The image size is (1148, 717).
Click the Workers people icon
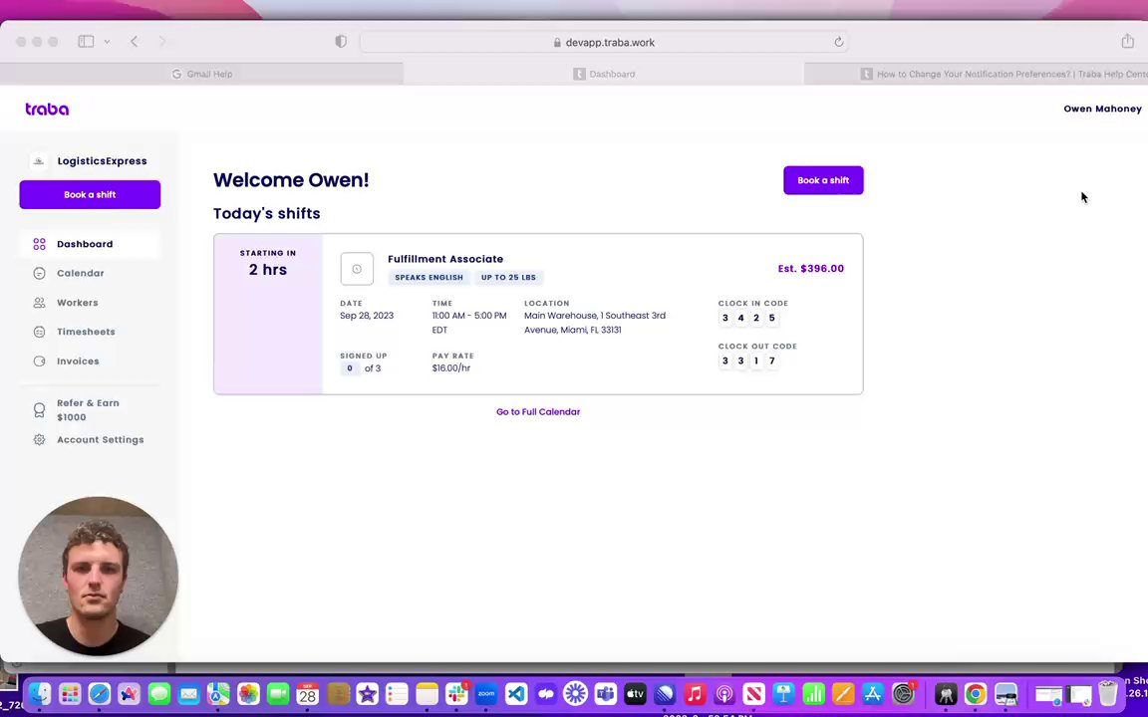(40, 303)
